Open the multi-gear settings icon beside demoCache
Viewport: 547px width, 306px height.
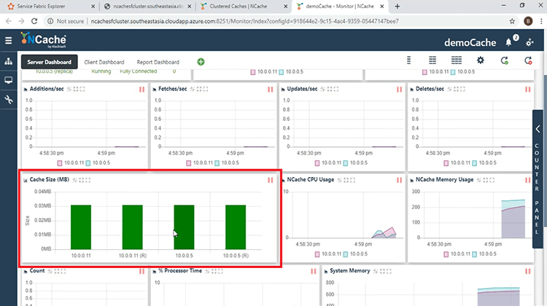(529, 42)
